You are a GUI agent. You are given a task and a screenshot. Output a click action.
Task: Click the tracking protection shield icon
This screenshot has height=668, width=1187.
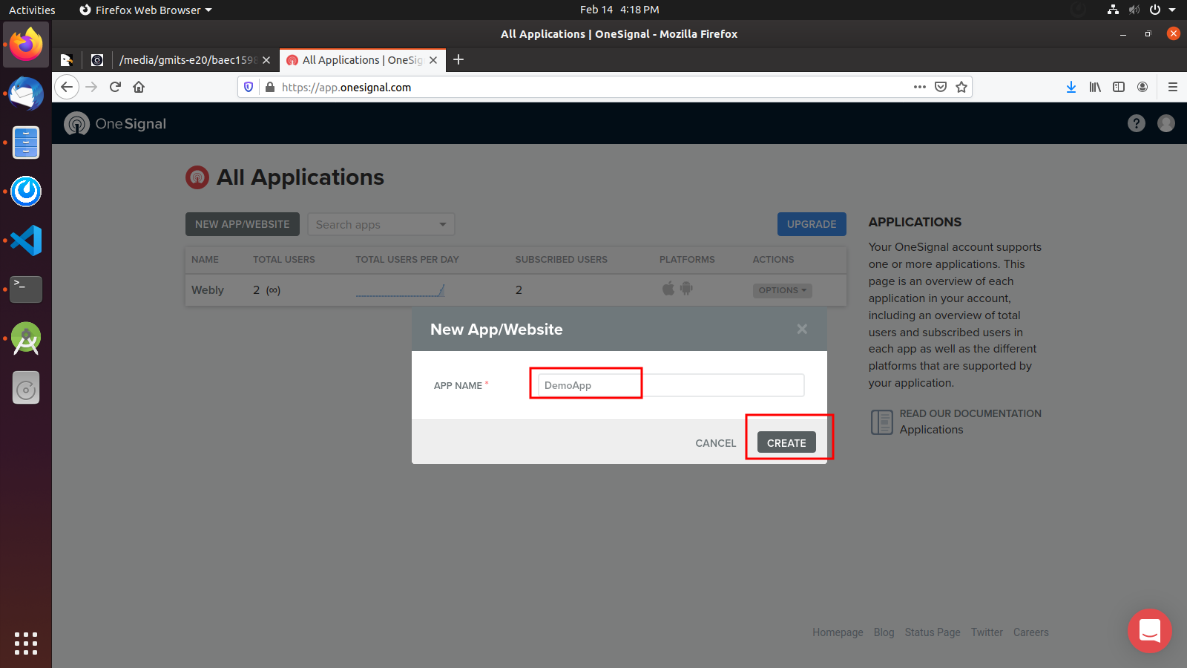249,87
